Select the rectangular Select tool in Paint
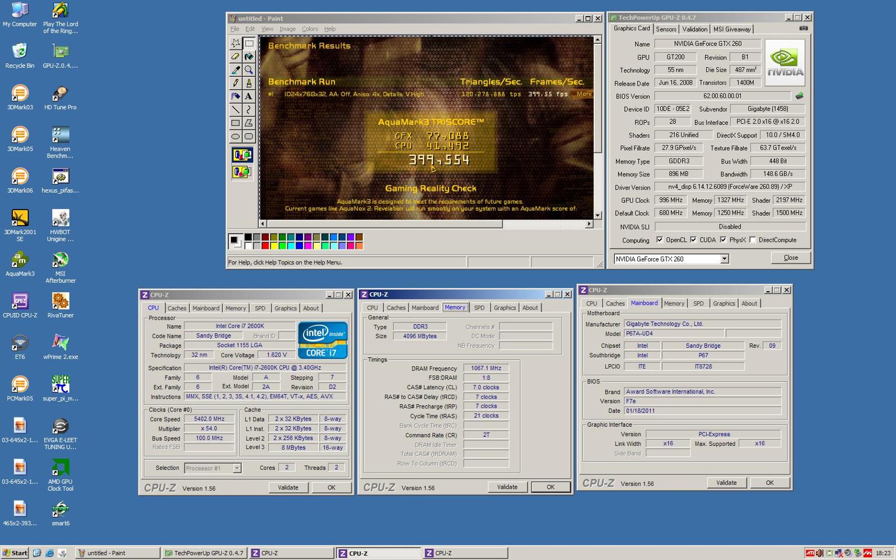The image size is (896, 560). 249,43
